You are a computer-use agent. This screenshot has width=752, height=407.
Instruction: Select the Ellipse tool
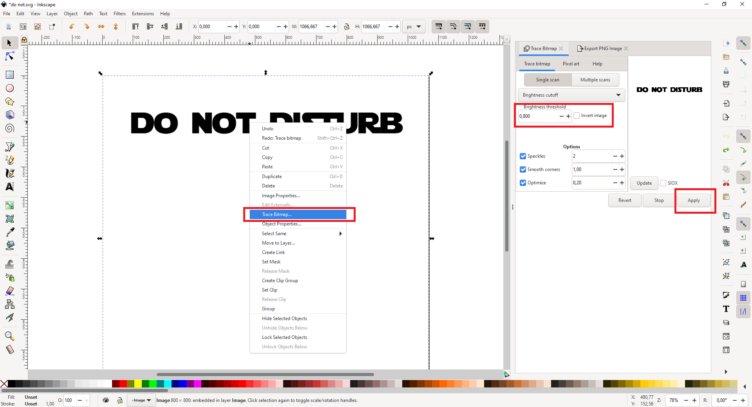pyautogui.click(x=9, y=88)
